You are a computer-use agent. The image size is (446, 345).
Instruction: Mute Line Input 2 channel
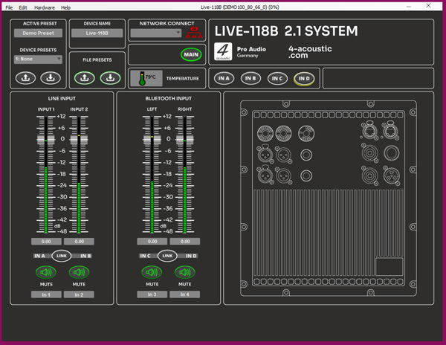pos(79,272)
